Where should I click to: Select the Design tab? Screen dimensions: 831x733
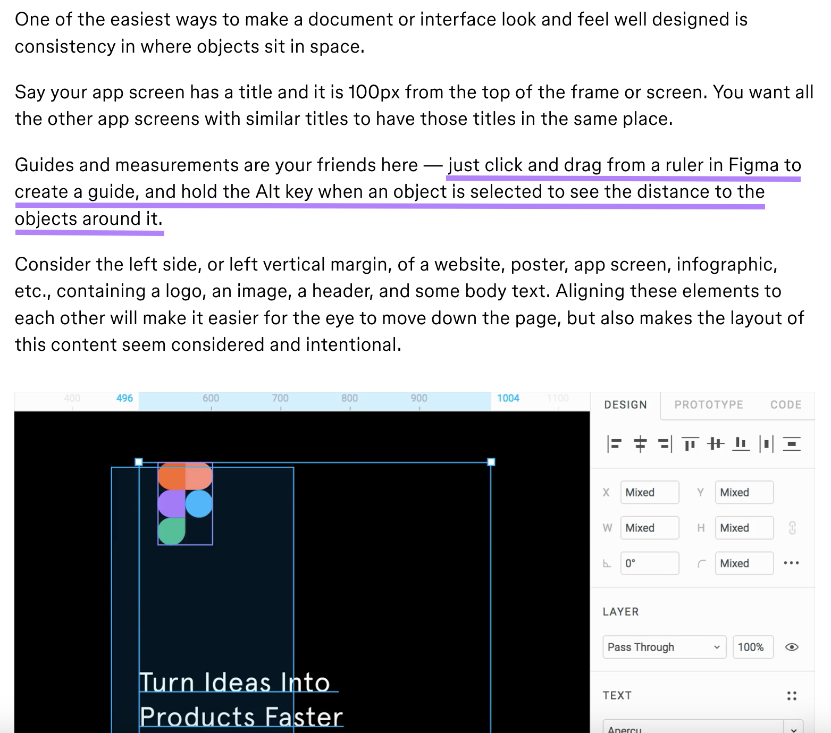click(x=625, y=405)
